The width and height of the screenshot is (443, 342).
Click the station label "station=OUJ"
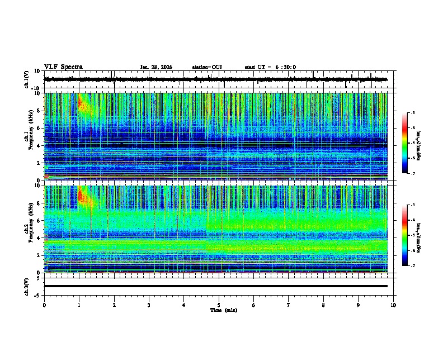[207, 67]
